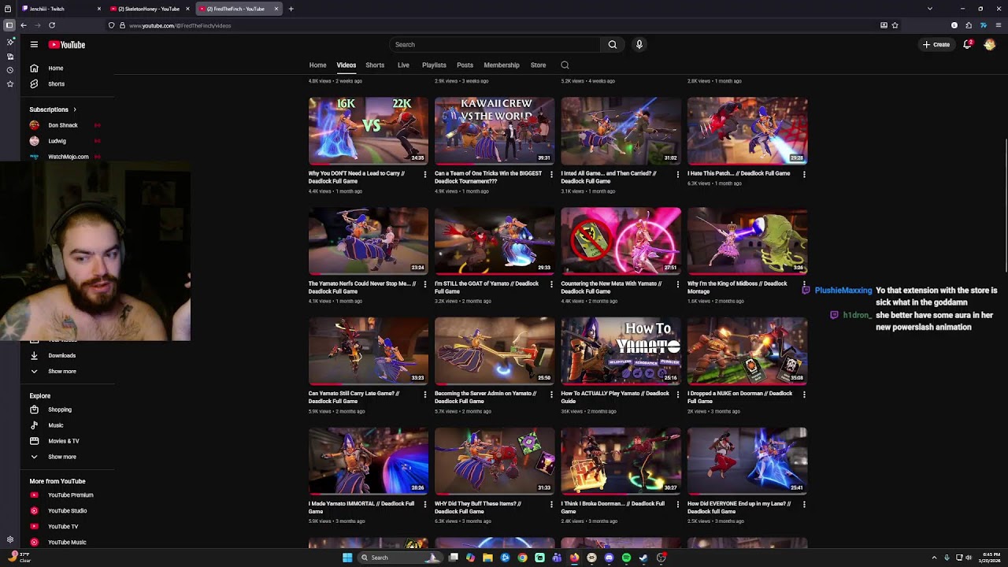
Task: Click the YouTube search input field
Action: 495,45
